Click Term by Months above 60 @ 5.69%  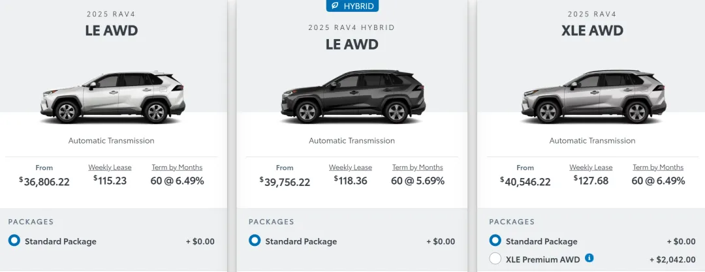pos(417,168)
